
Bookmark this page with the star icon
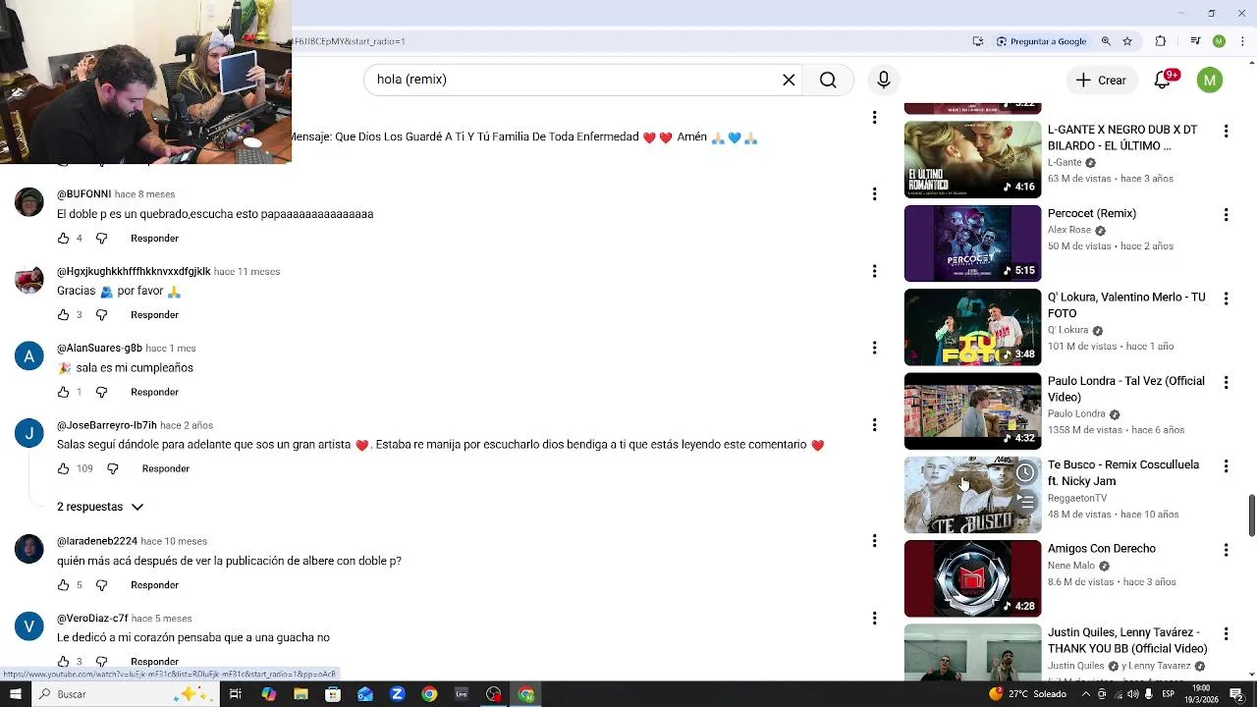pyautogui.click(x=1127, y=41)
